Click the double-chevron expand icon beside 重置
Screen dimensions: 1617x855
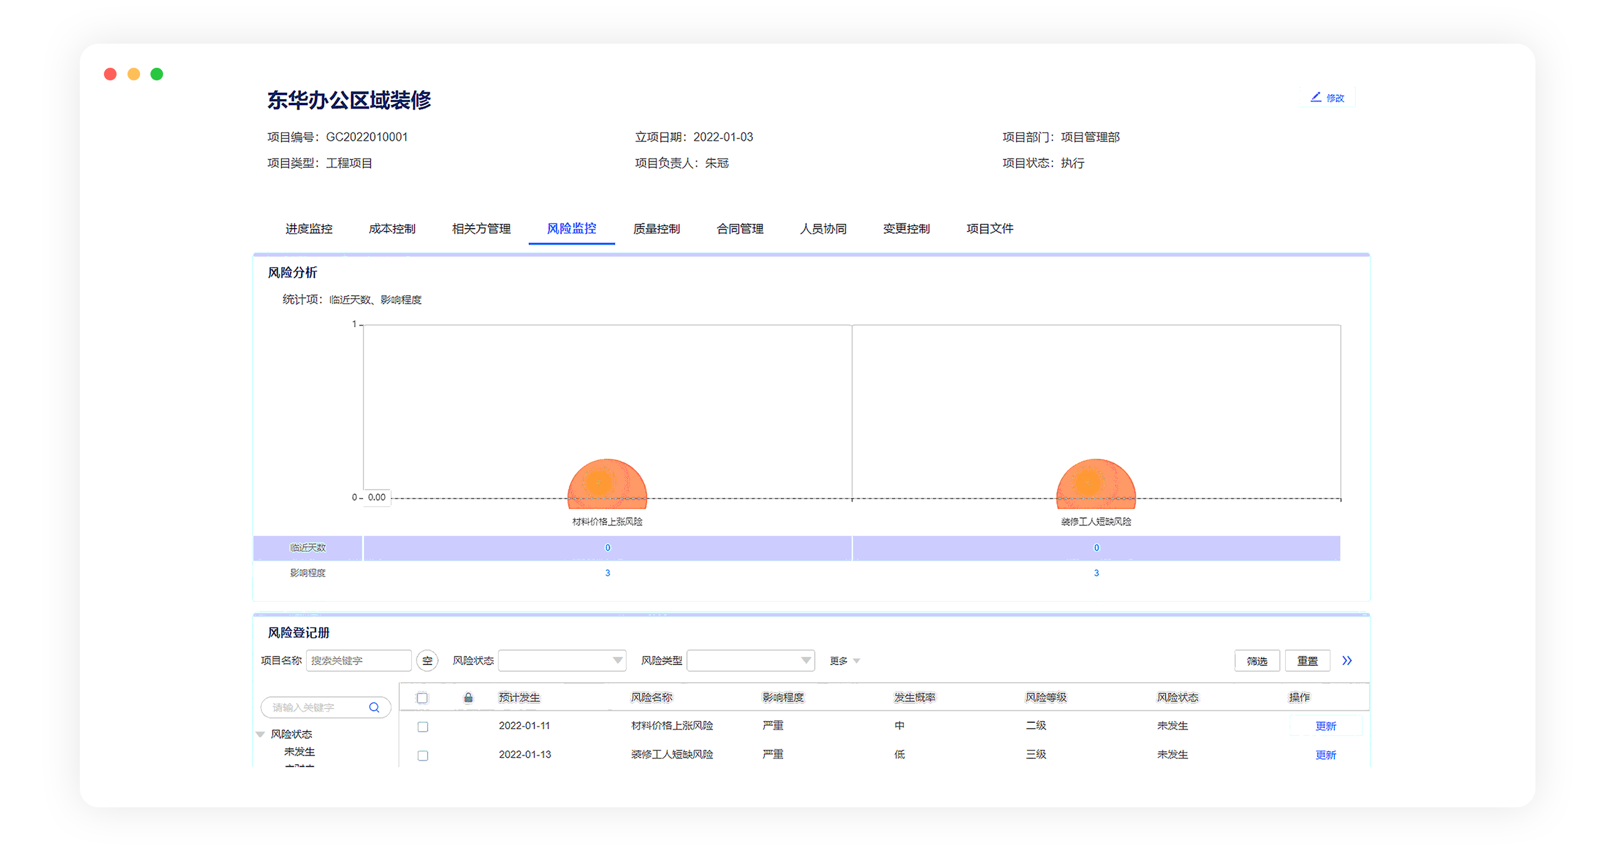[1347, 660]
